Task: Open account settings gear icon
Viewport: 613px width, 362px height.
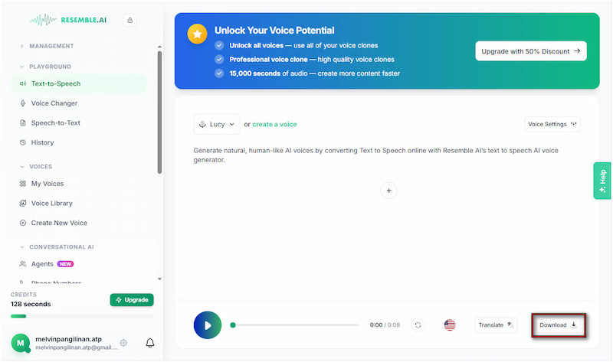Action: pyautogui.click(x=123, y=343)
